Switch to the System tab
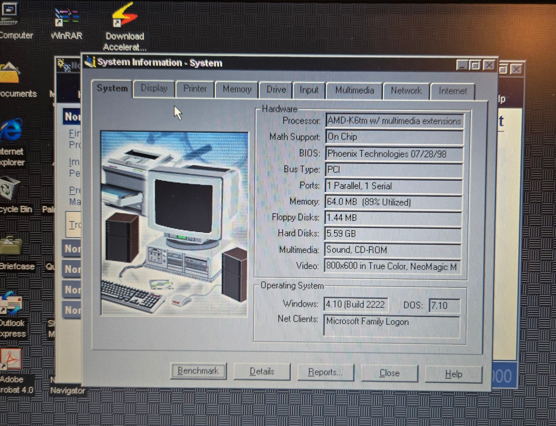 (112, 89)
